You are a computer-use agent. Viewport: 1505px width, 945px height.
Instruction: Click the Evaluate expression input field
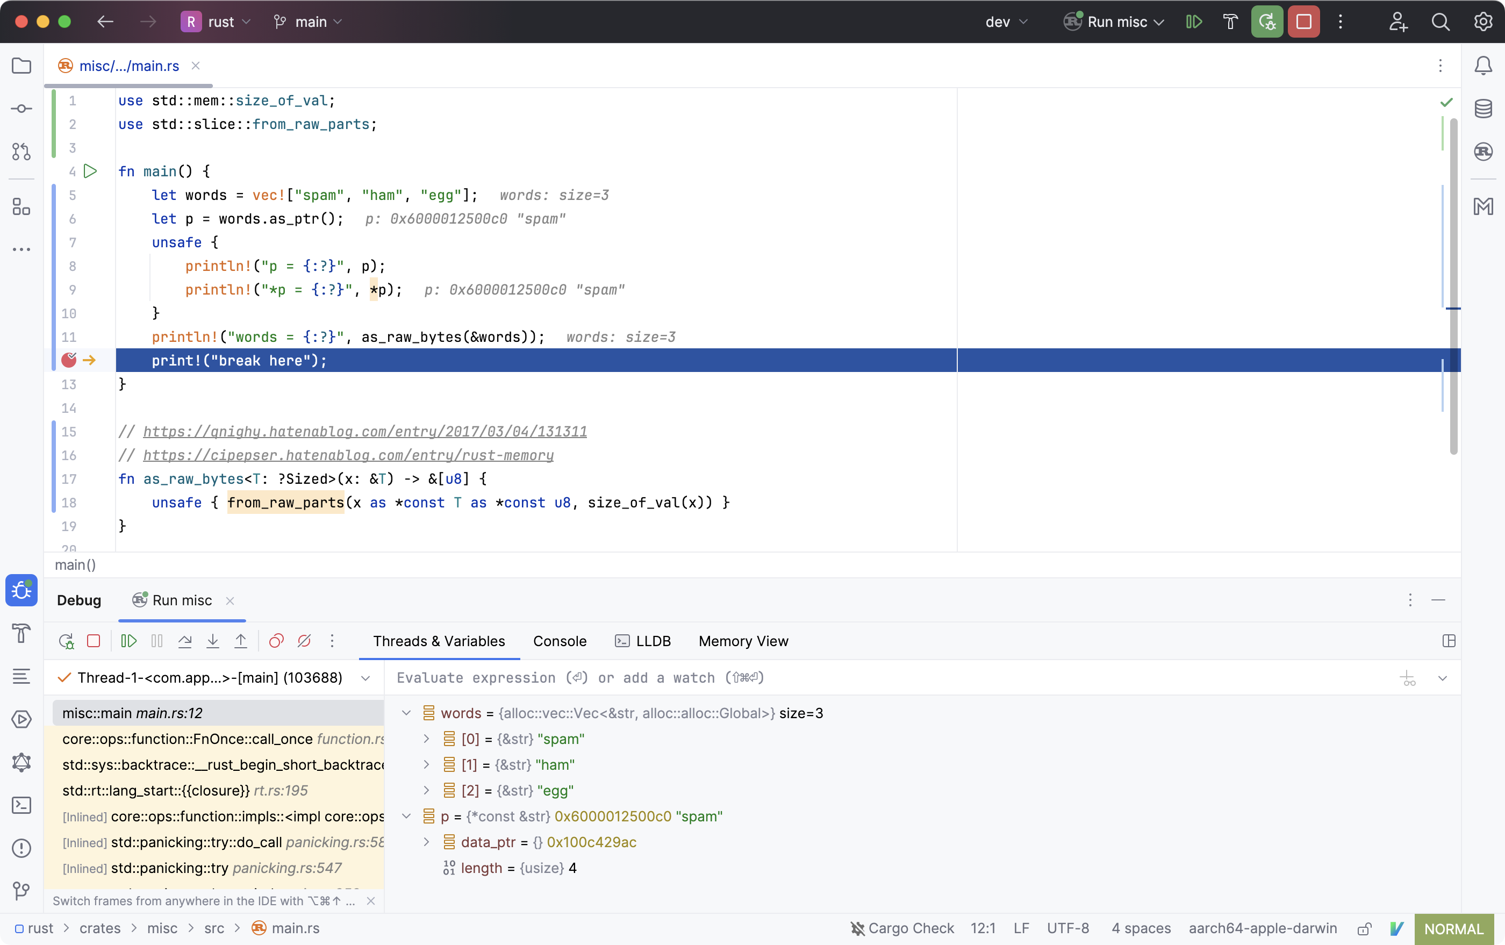click(887, 677)
